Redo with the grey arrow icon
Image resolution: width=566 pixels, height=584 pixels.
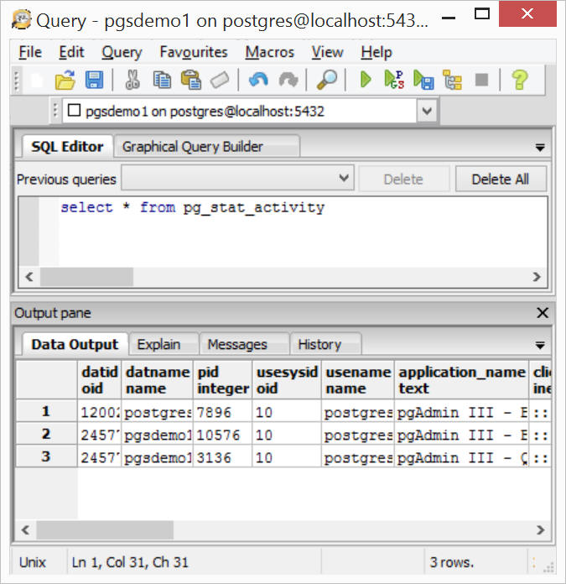pos(288,80)
